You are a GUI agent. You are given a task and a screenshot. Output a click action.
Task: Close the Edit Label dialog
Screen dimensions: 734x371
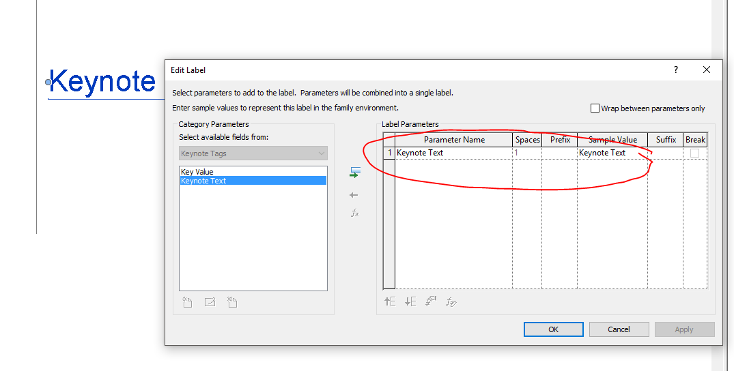click(x=707, y=70)
